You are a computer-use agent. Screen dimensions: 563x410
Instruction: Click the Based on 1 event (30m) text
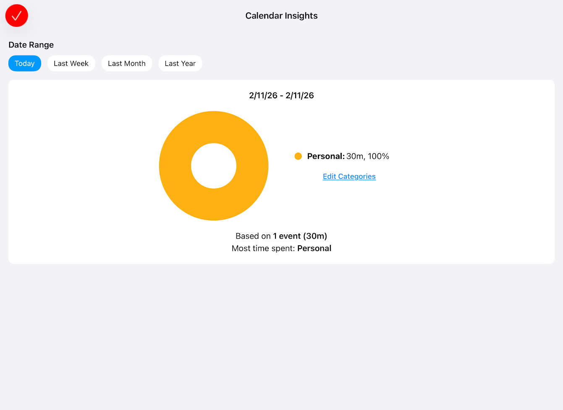point(281,236)
